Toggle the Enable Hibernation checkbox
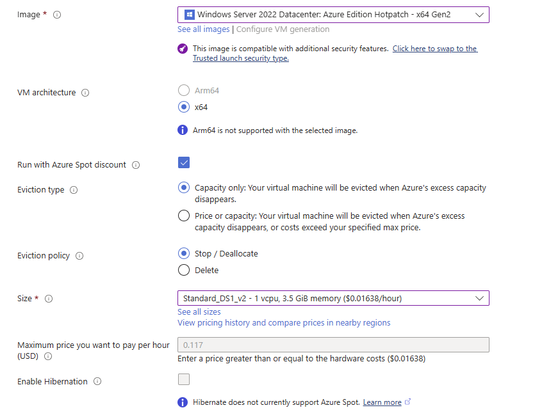The width and height of the screenshot is (551, 417). [x=184, y=379]
